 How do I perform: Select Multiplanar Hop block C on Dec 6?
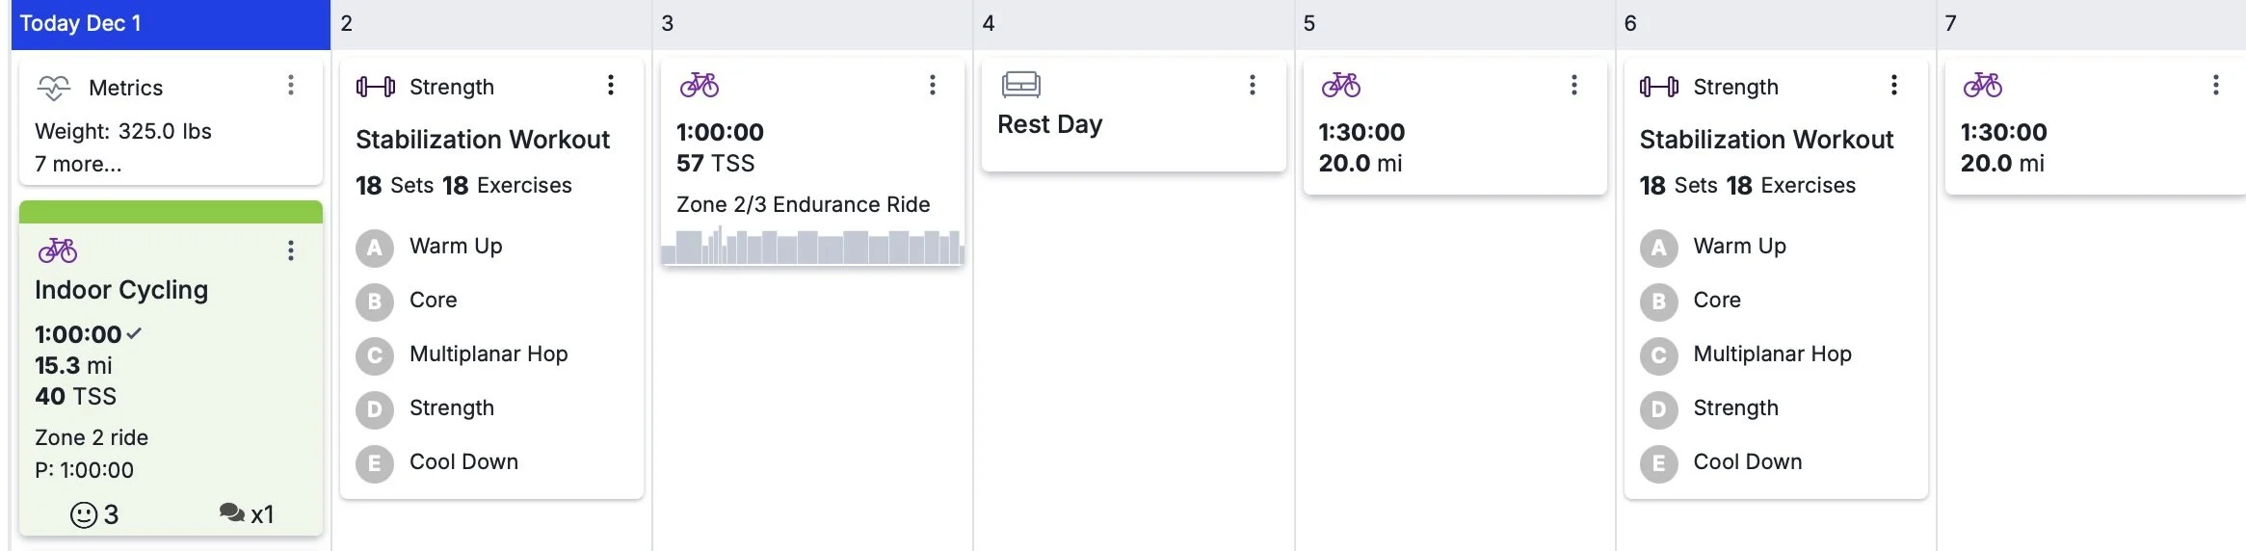1658,355
